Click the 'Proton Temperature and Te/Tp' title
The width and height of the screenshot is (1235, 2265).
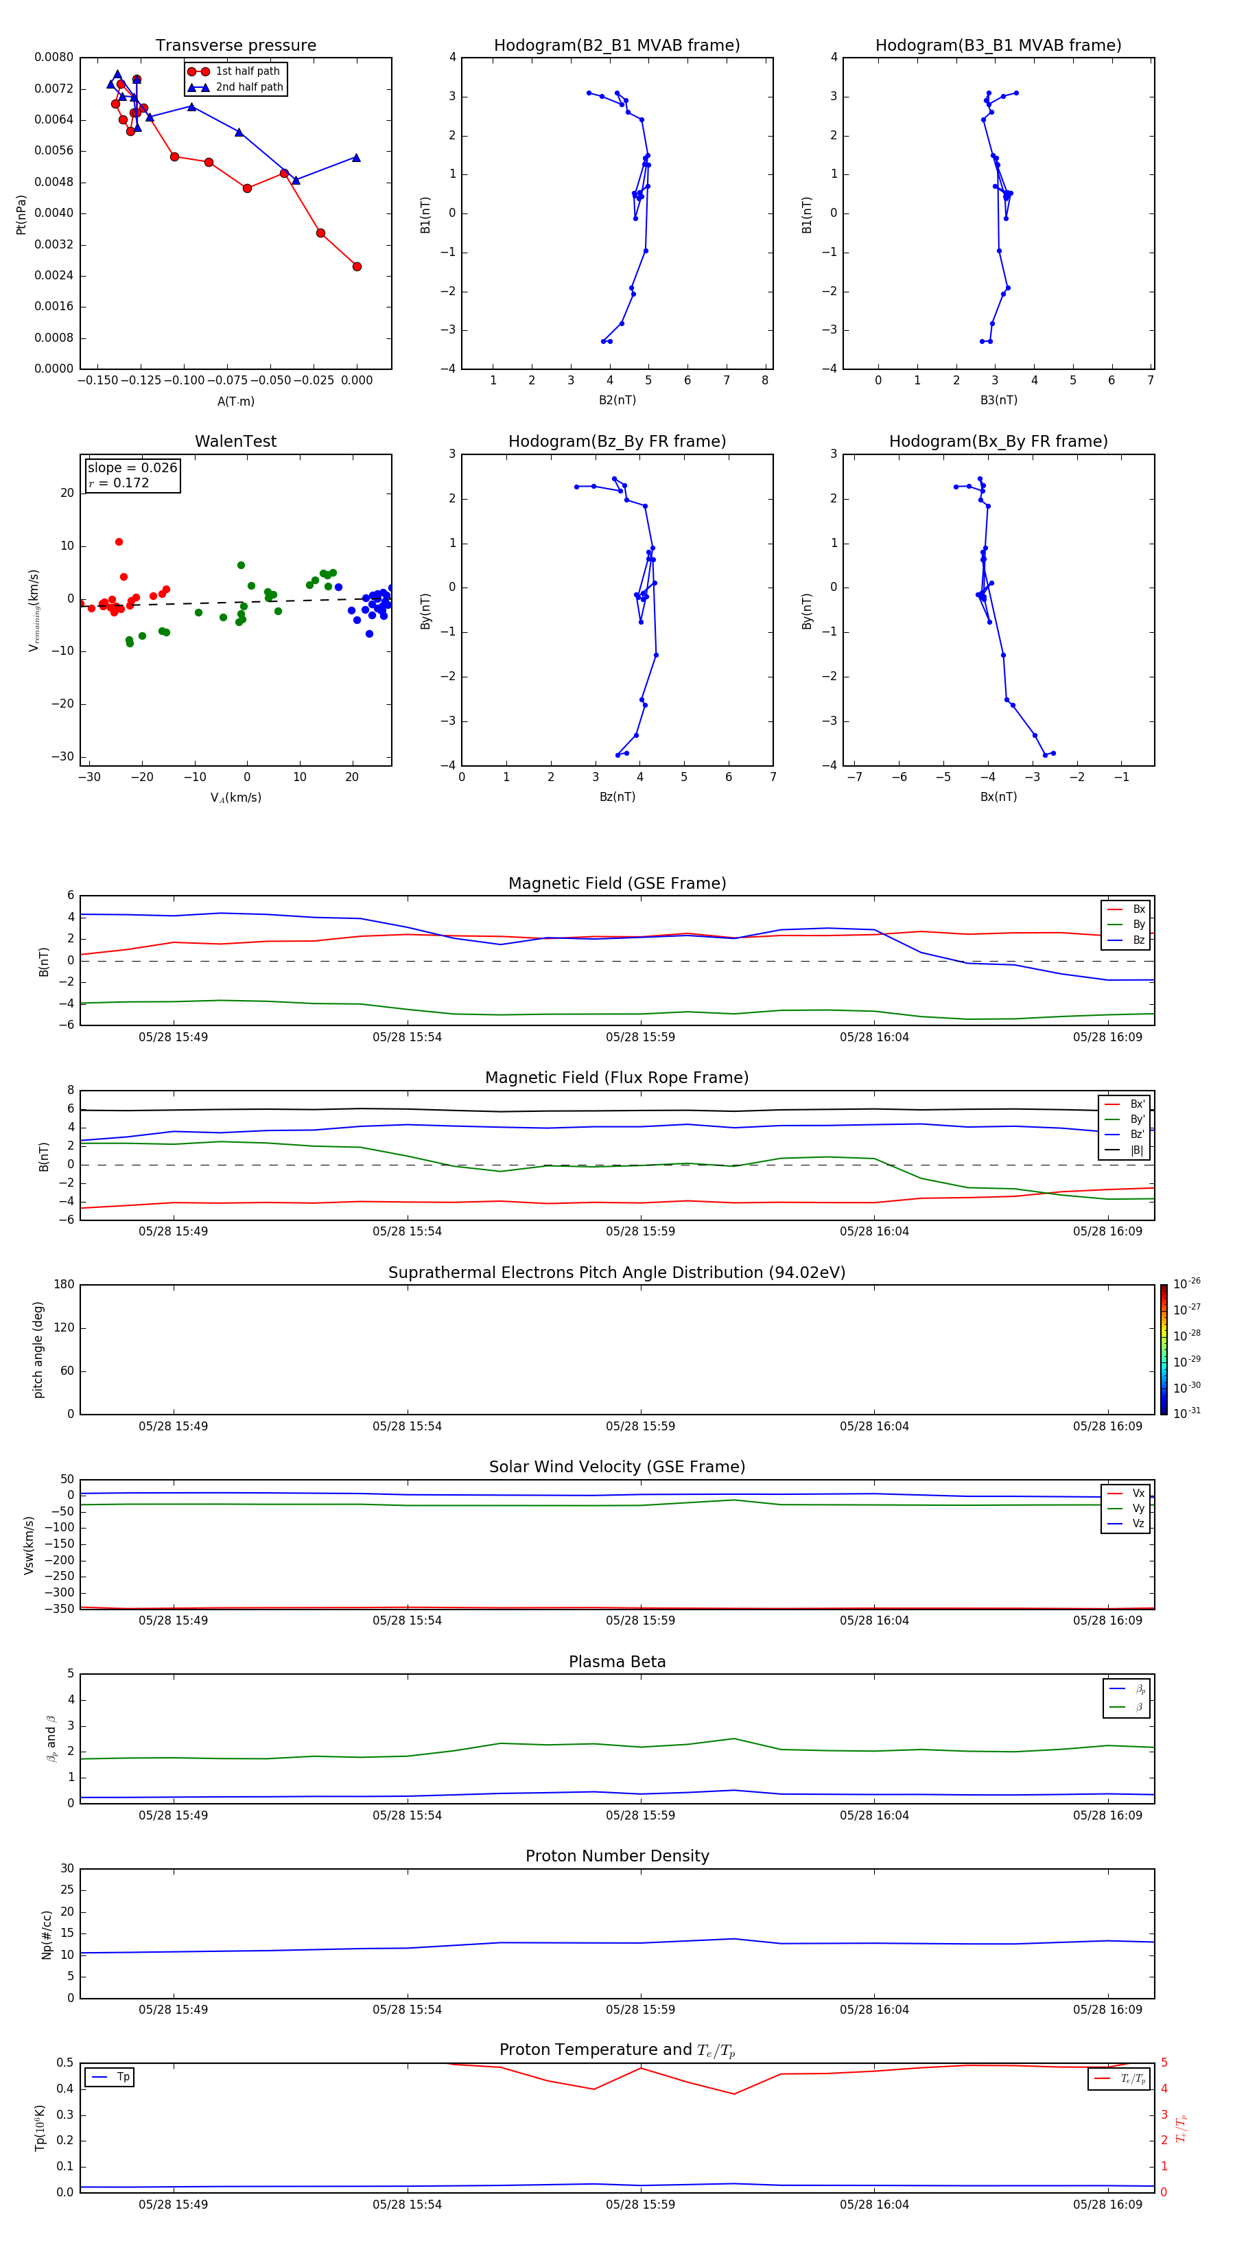point(617,2050)
